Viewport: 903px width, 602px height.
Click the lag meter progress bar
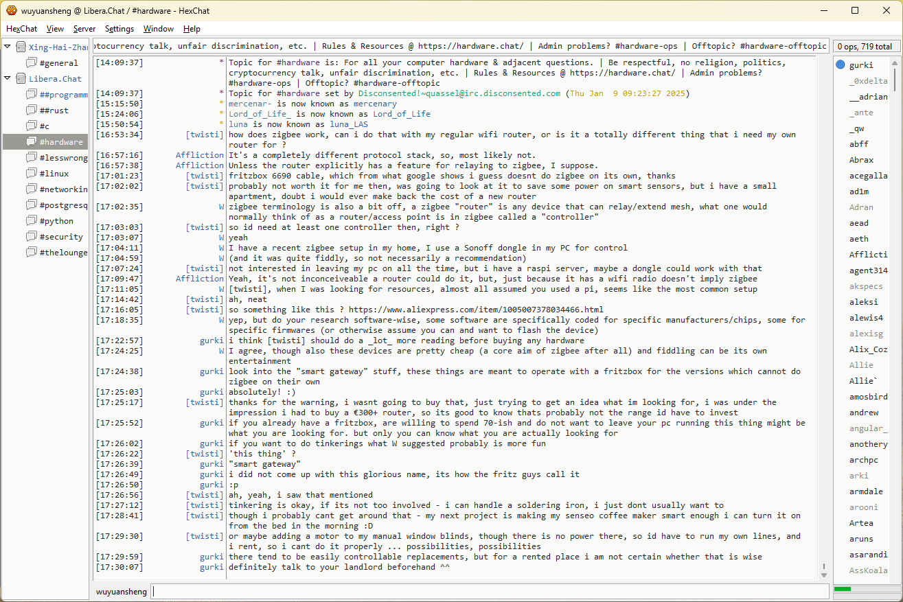865,589
